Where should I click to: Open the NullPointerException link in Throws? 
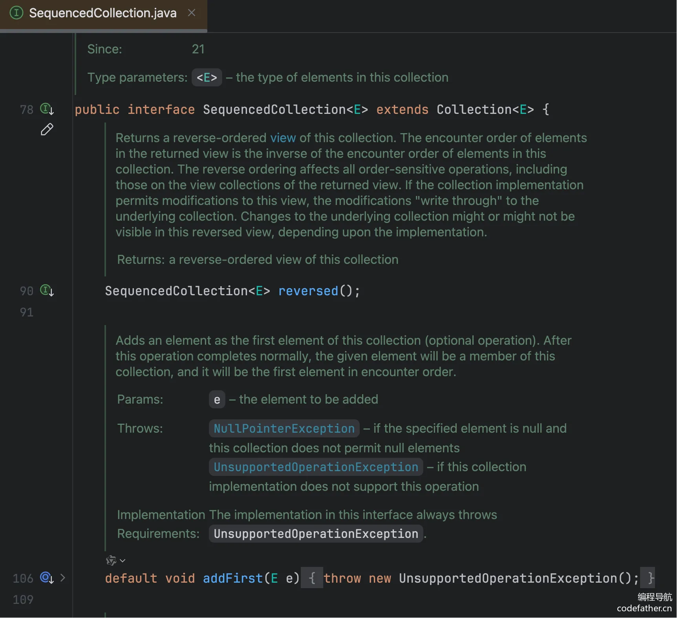pos(284,428)
